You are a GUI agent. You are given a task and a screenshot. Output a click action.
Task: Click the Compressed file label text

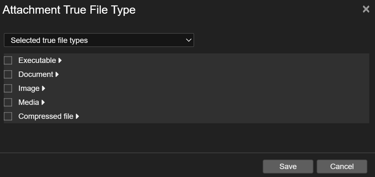(46, 116)
